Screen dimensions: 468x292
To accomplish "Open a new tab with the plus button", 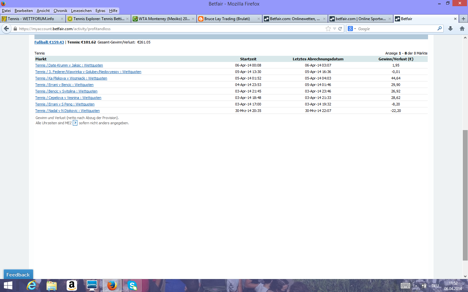I will 463,19.
